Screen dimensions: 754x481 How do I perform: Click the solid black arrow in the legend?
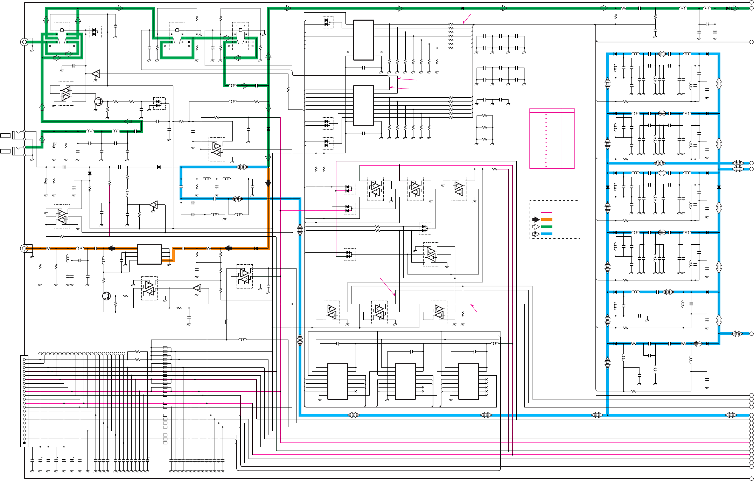[x=536, y=219]
